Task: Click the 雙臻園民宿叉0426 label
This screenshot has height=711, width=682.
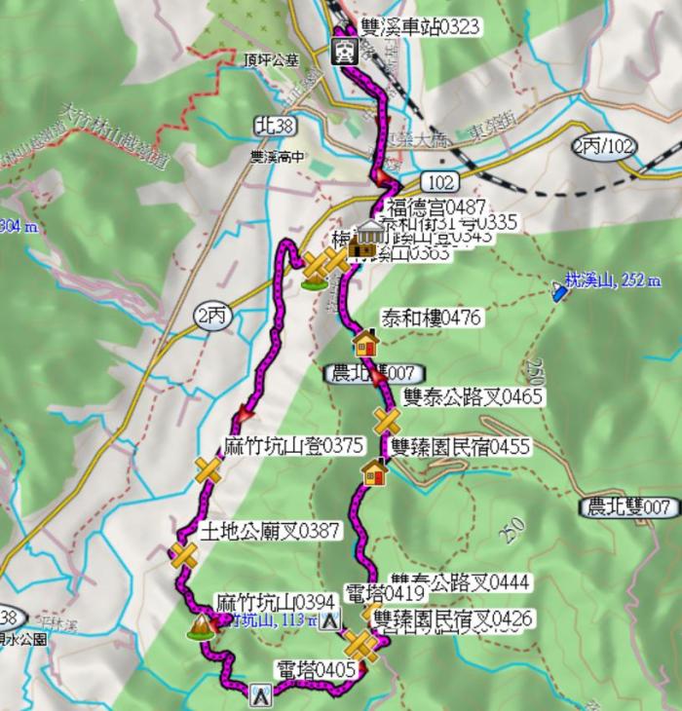Action: [452, 618]
